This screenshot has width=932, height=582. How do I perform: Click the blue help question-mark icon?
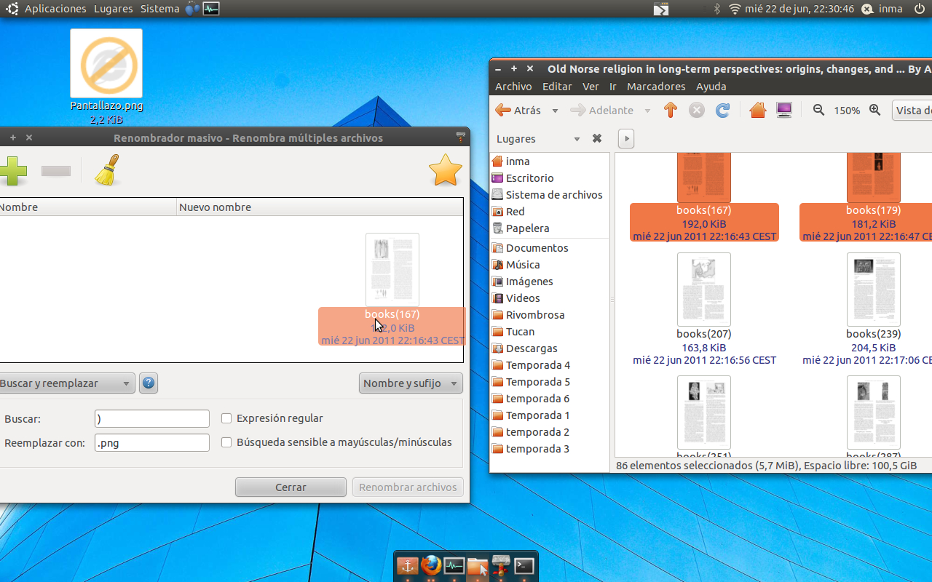pos(149,383)
